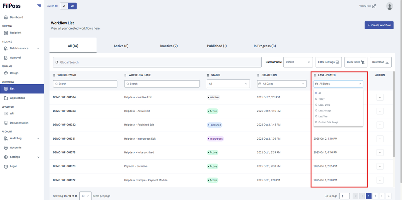Select the All (14) tab
The width and height of the screenshot is (402, 200).
73,46
